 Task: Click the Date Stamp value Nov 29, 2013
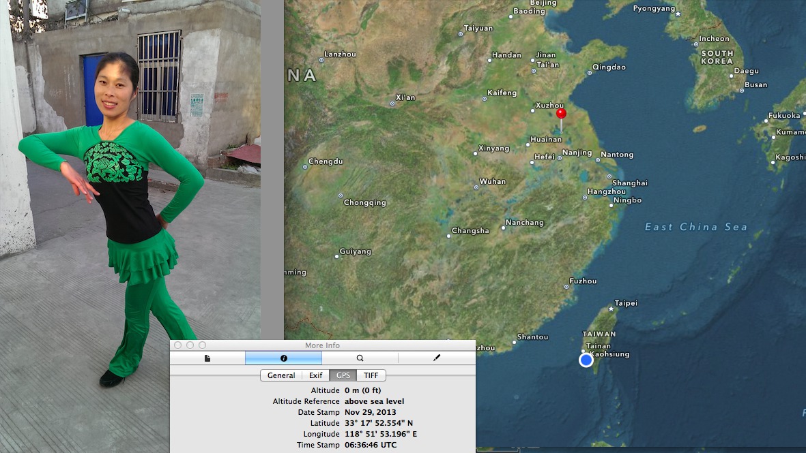tap(371, 413)
